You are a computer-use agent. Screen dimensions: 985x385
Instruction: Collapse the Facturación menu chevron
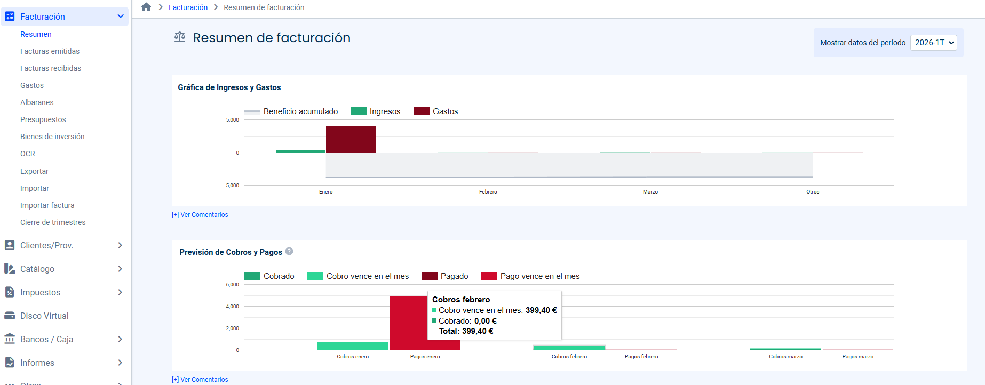[x=121, y=17]
